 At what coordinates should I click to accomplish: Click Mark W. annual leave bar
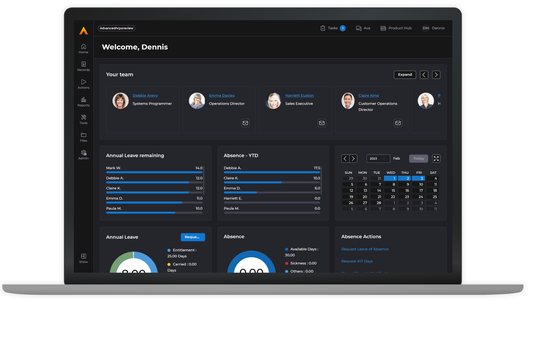(154, 172)
